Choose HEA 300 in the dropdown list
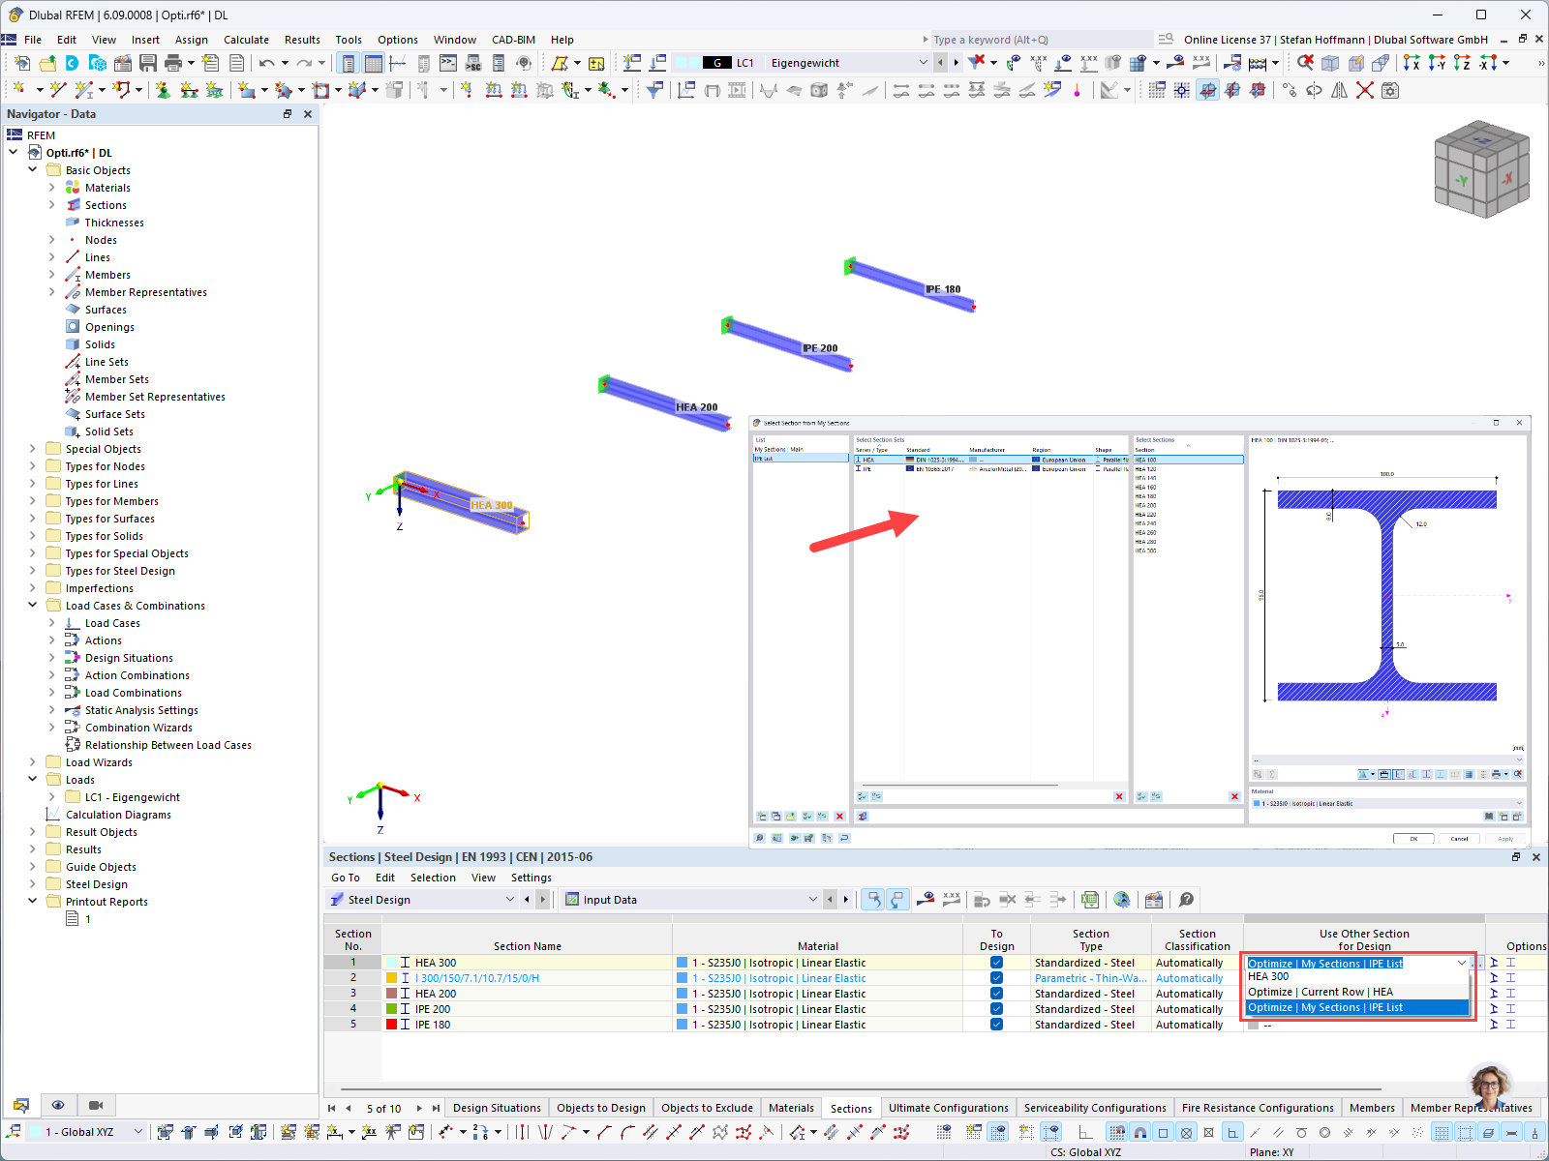1549x1161 pixels. (1357, 977)
